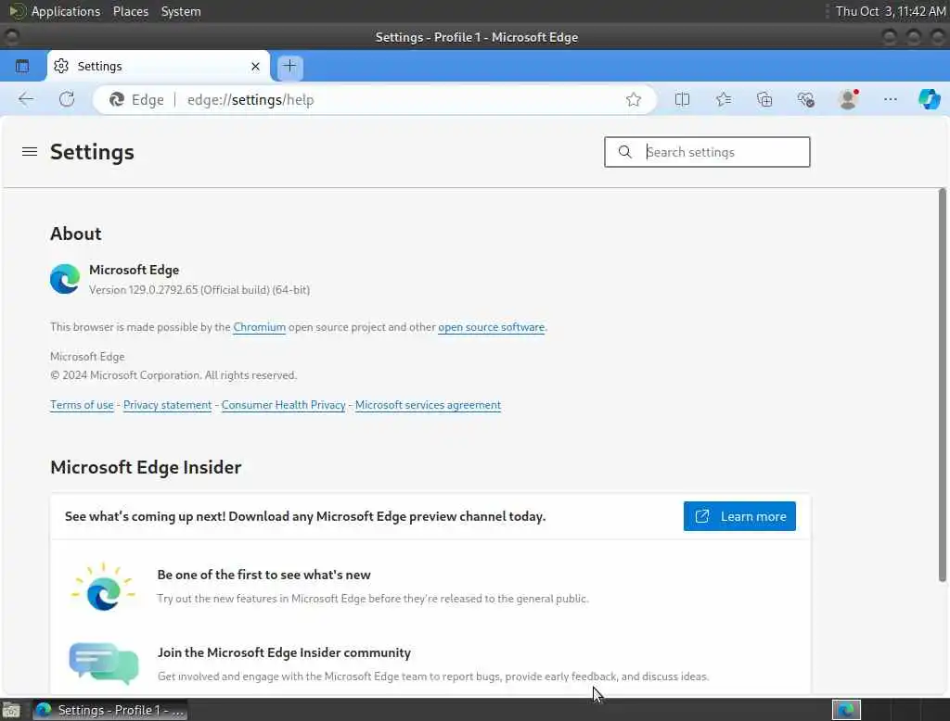950x721 pixels.
Task: Open the Privacy statement link
Action: click(x=167, y=405)
